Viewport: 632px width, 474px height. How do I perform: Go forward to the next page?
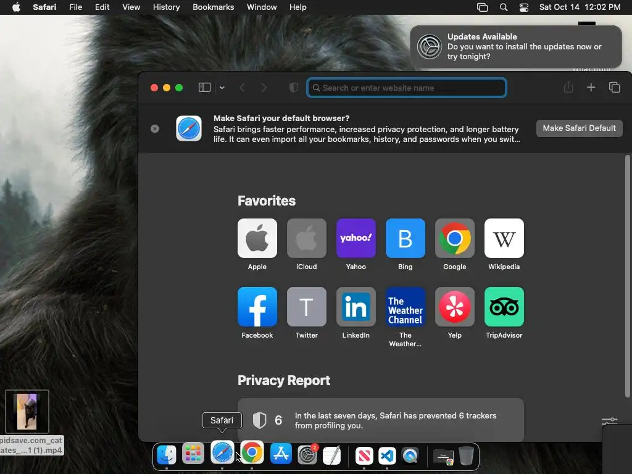(264, 88)
